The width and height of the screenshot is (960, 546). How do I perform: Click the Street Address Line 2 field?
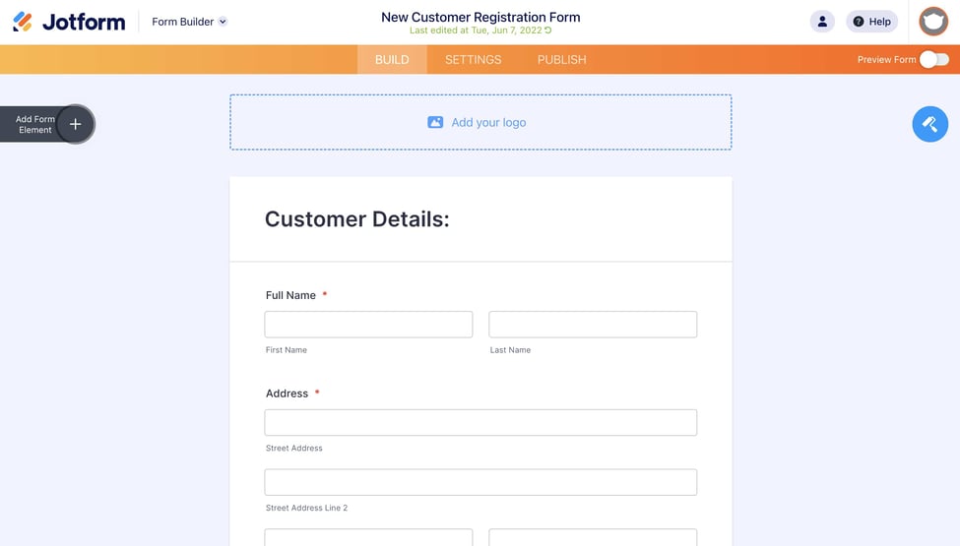[480, 482]
